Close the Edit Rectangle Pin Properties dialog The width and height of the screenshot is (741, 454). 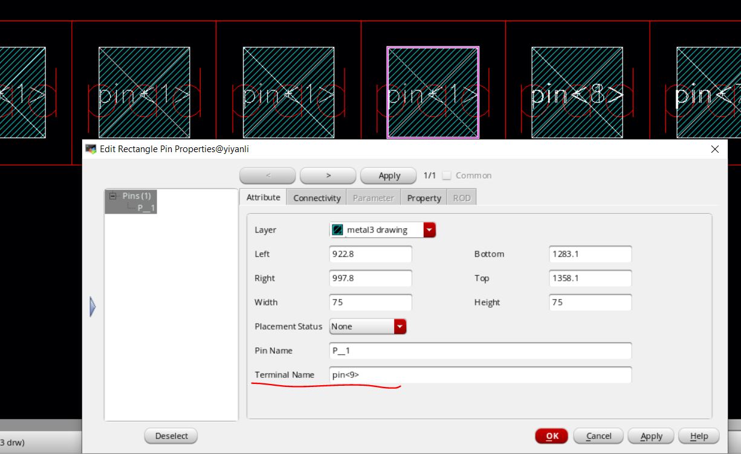(715, 149)
